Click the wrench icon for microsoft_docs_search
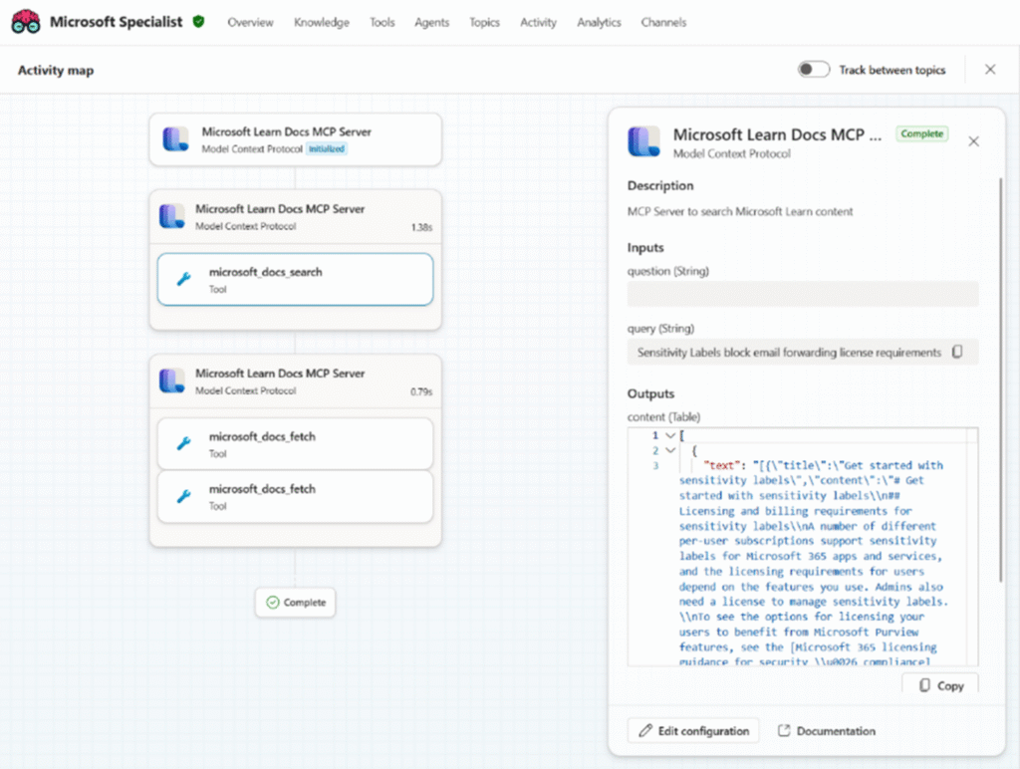This screenshot has width=1020, height=769. tap(183, 279)
